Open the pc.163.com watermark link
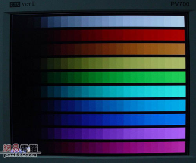Screen dimensions: 196x163 coord(20,155)
